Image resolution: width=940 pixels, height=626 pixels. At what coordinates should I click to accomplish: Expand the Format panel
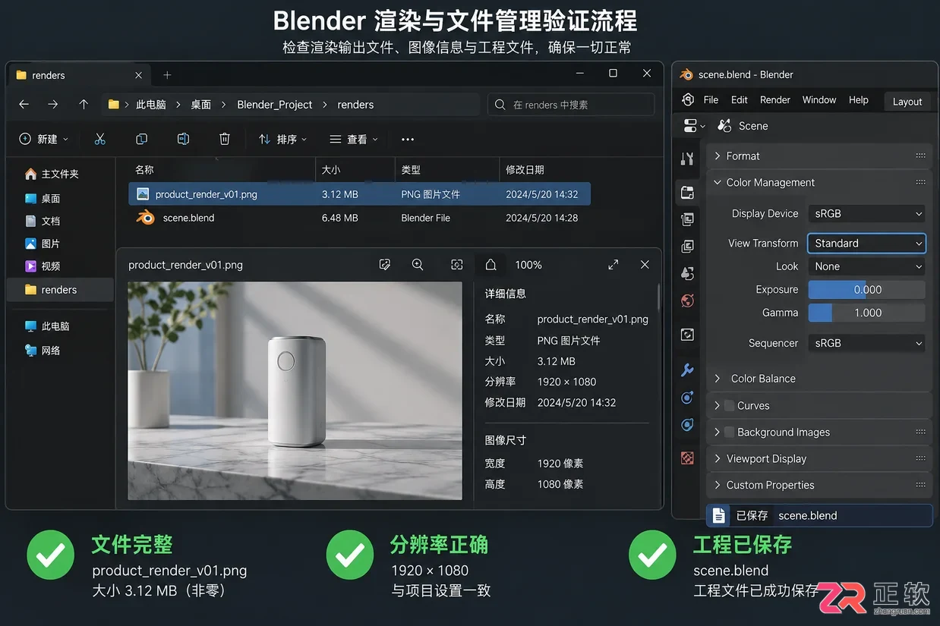tap(819, 156)
